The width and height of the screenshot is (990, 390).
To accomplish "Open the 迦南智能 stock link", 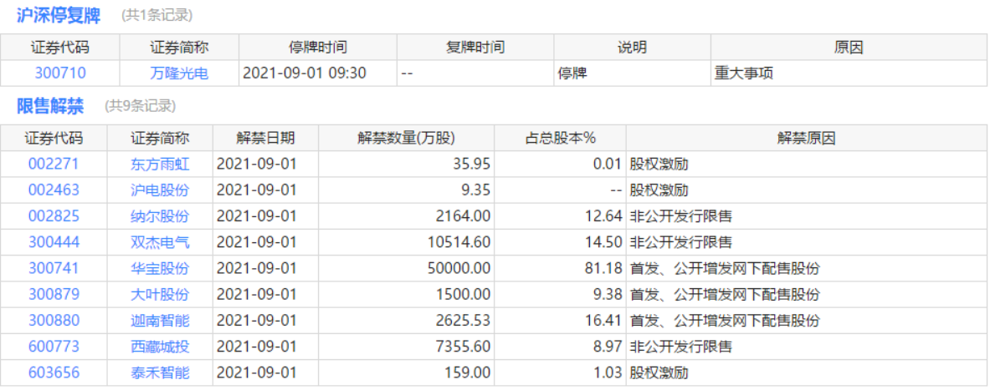I will coord(160,321).
